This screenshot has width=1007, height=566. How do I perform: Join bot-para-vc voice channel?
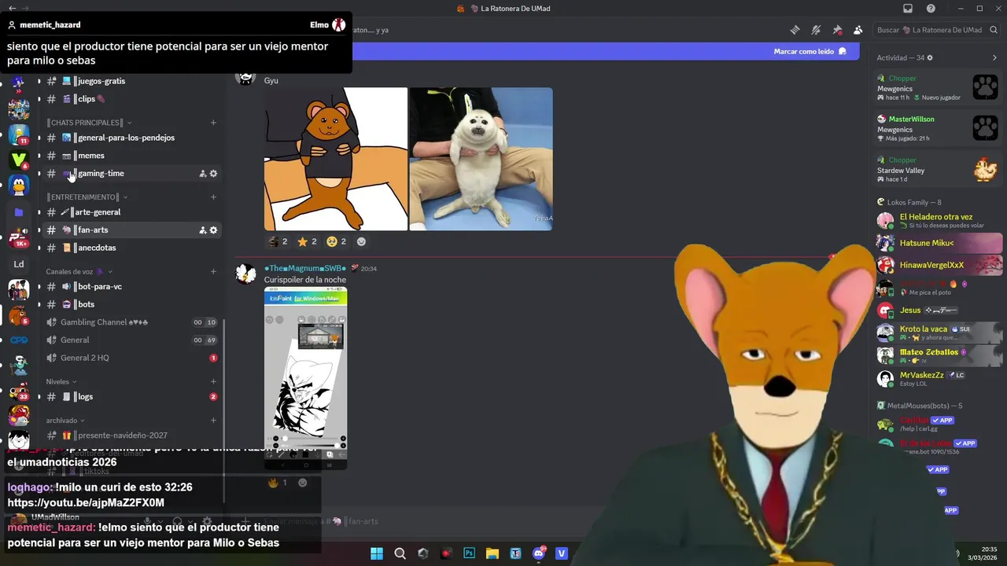click(x=132, y=287)
